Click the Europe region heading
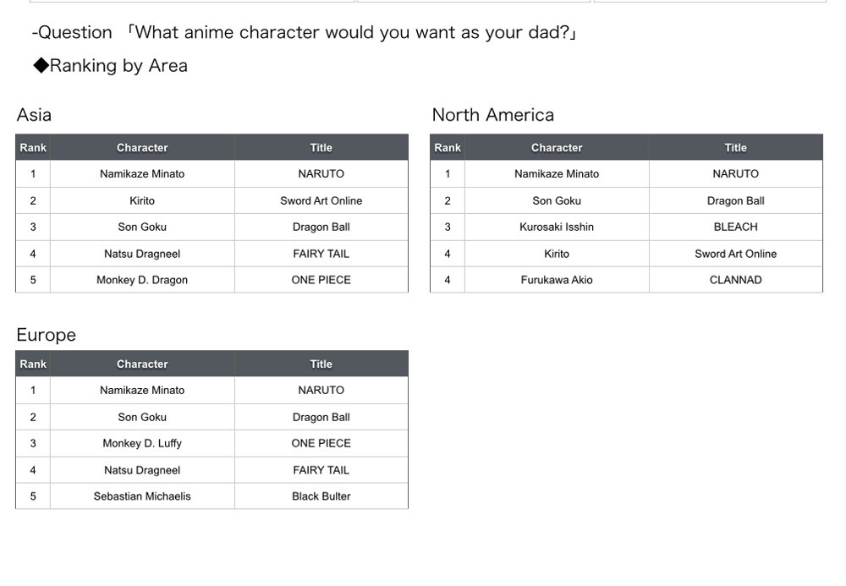This screenshot has width=846, height=586. pos(46,335)
